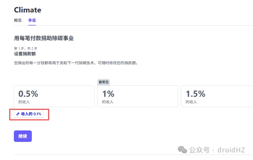Click the 最常见 badge label
This screenshot has height=160, width=253.
104,82
